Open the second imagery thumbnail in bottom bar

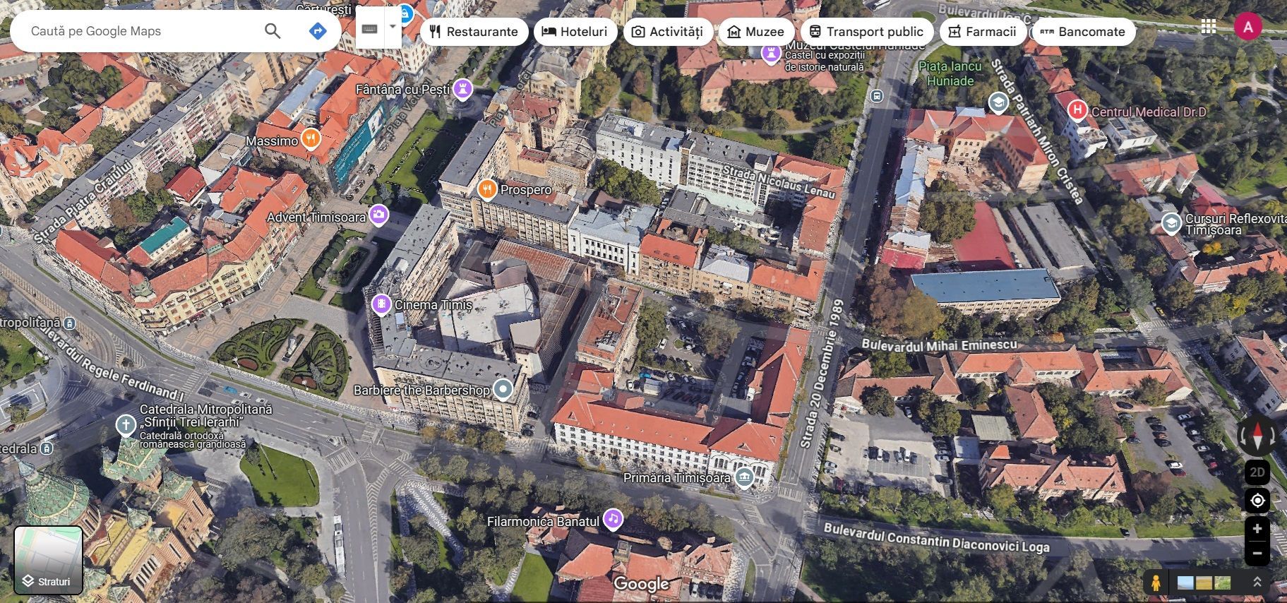1204,583
